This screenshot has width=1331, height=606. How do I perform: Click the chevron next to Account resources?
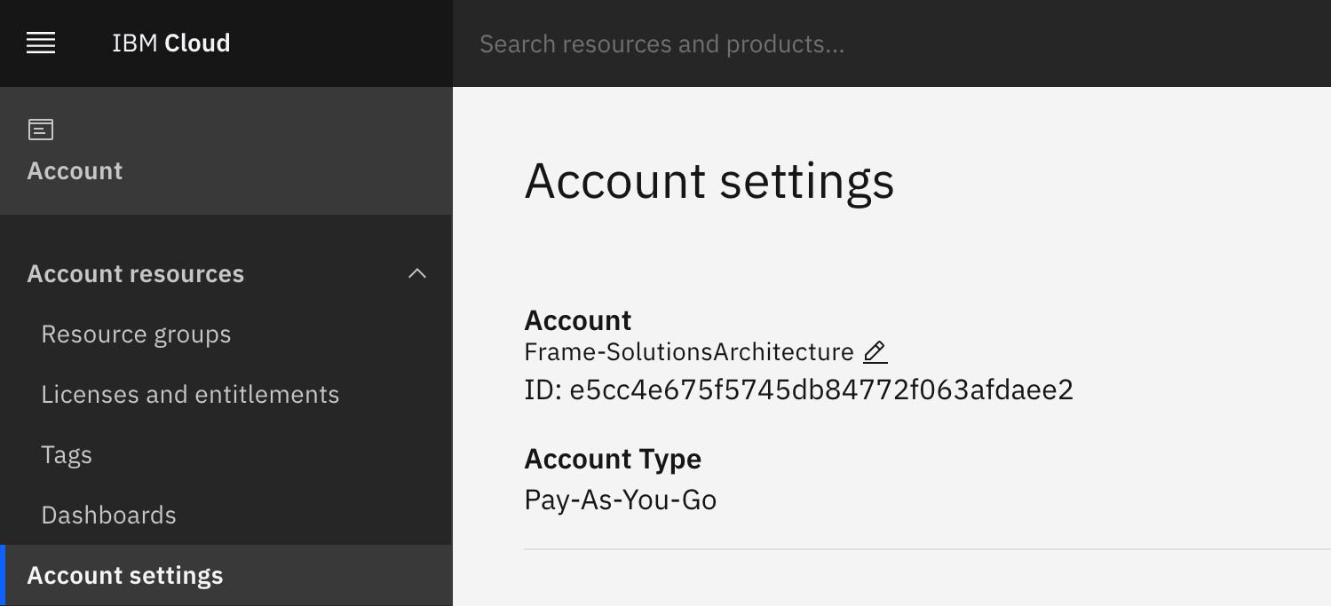tap(417, 273)
